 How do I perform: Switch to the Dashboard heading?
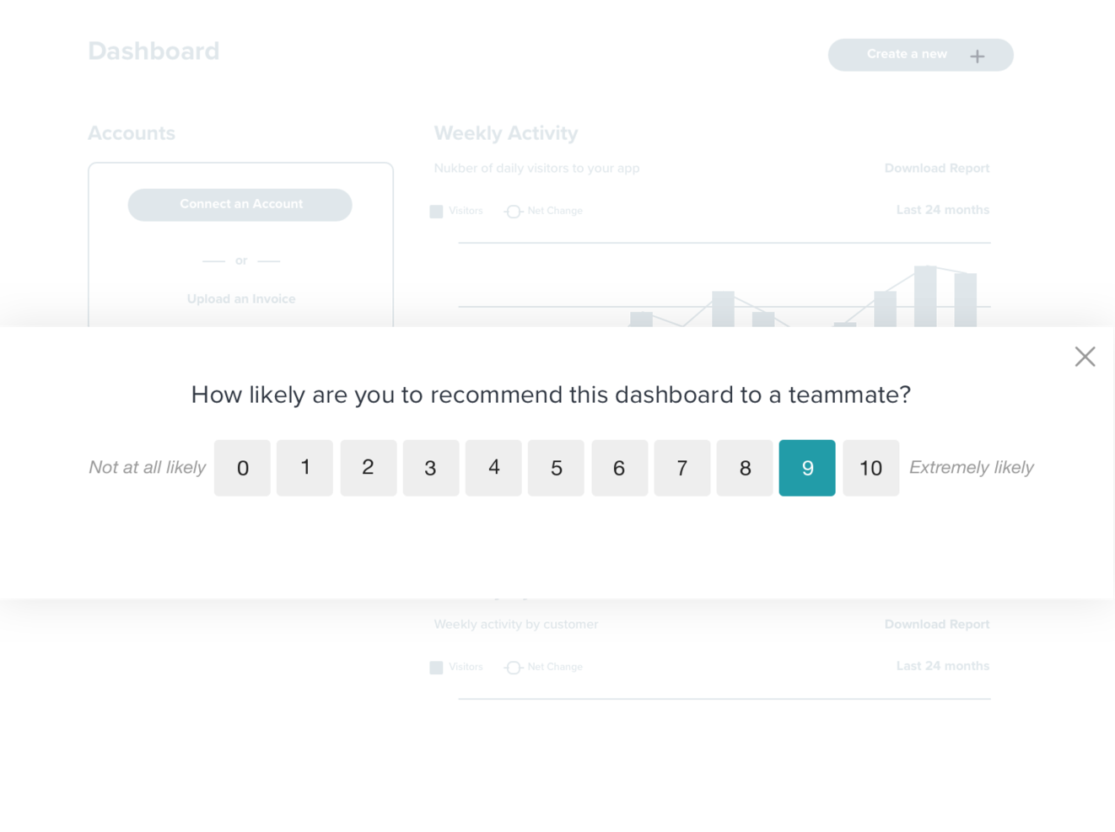click(x=154, y=51)
